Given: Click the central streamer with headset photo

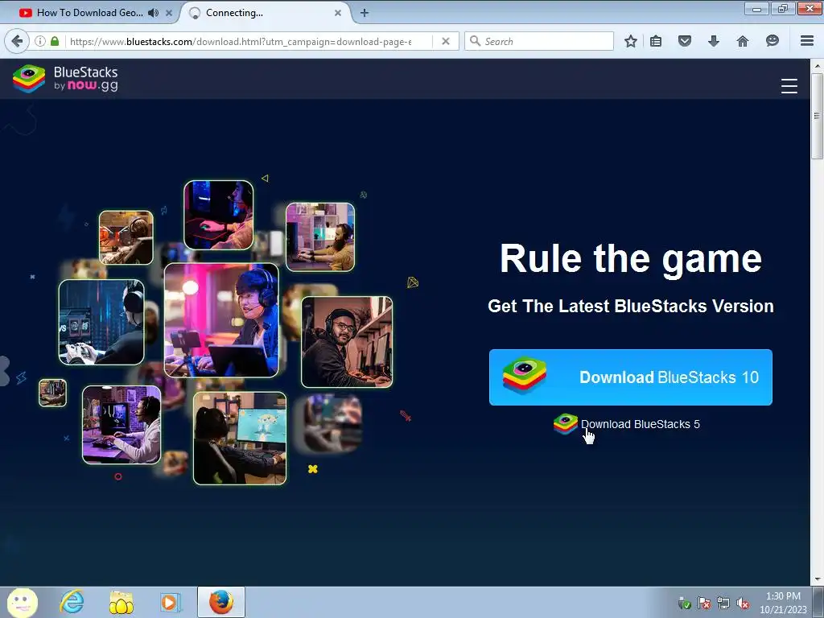Looking at the screenshot, I should 221,320.
